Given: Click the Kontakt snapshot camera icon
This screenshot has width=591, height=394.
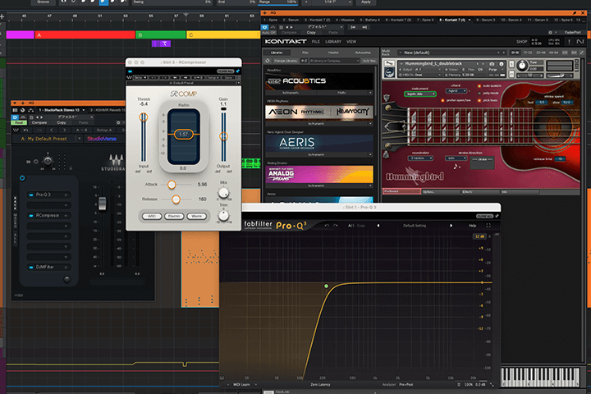Looking at the screenshot, I should 492,64.
